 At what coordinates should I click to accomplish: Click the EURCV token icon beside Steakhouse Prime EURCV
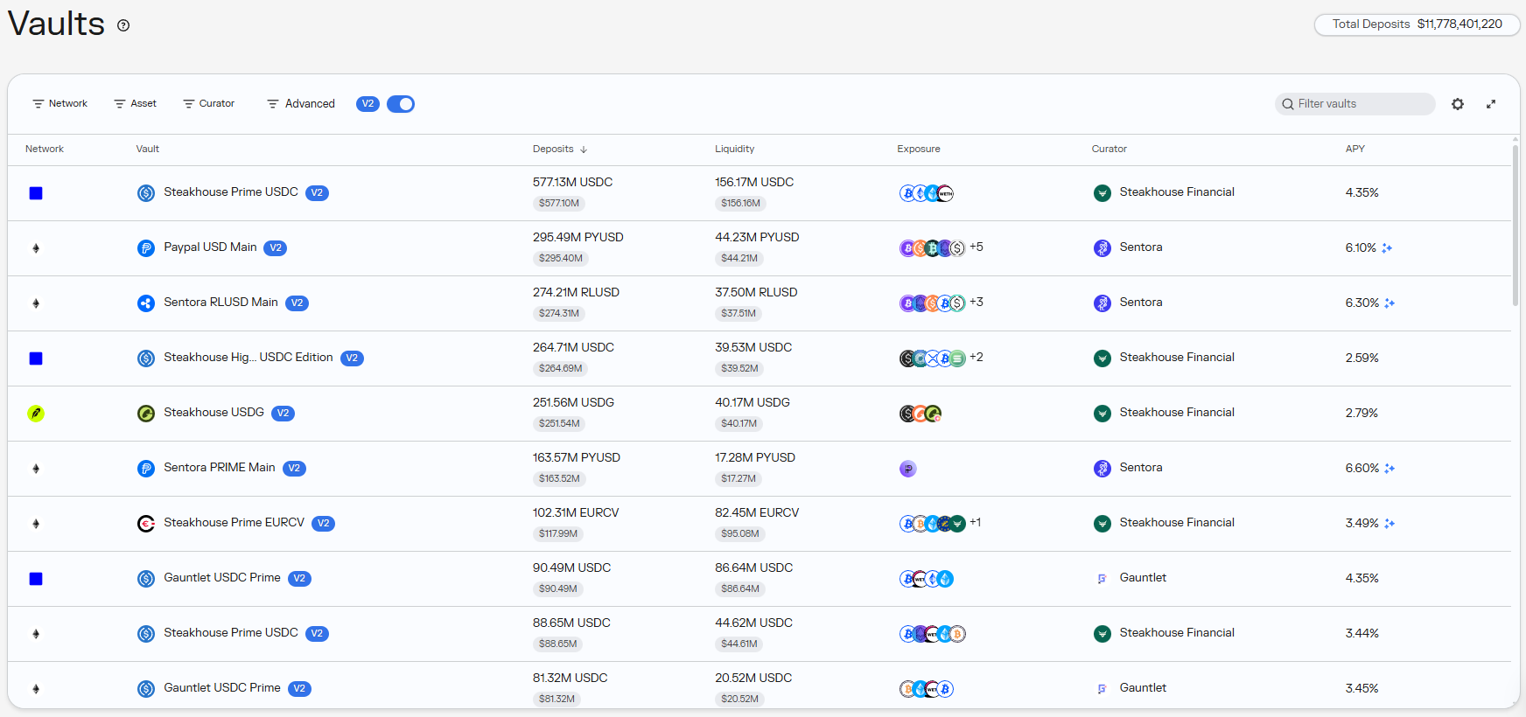[146, 524]
